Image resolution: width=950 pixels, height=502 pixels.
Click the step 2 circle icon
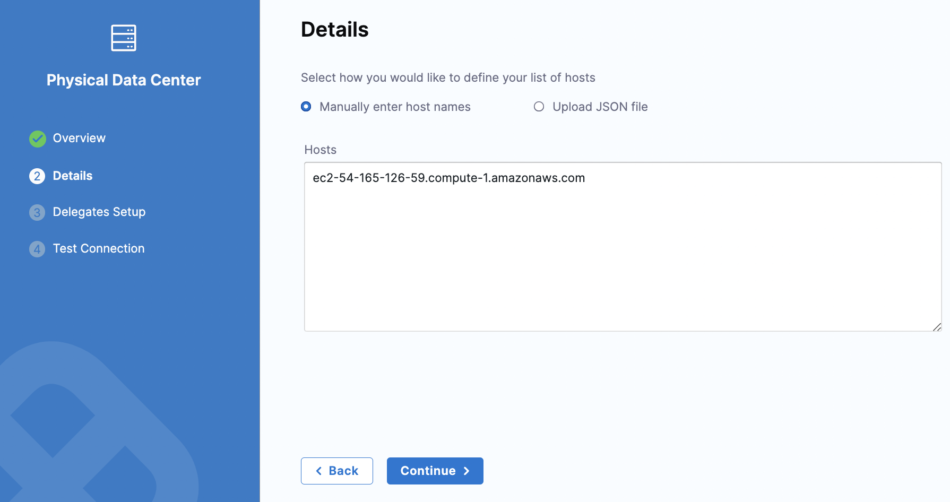pos(37,176)
